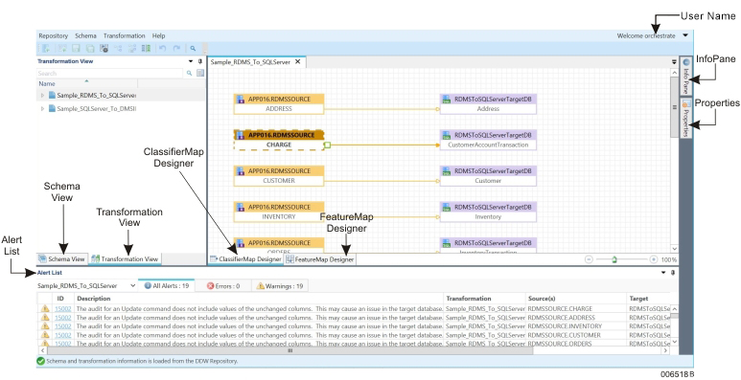Screen dimensions: 741x380
Task: Click the toolbar icon of disk with gear
Action: click(104, 48)
